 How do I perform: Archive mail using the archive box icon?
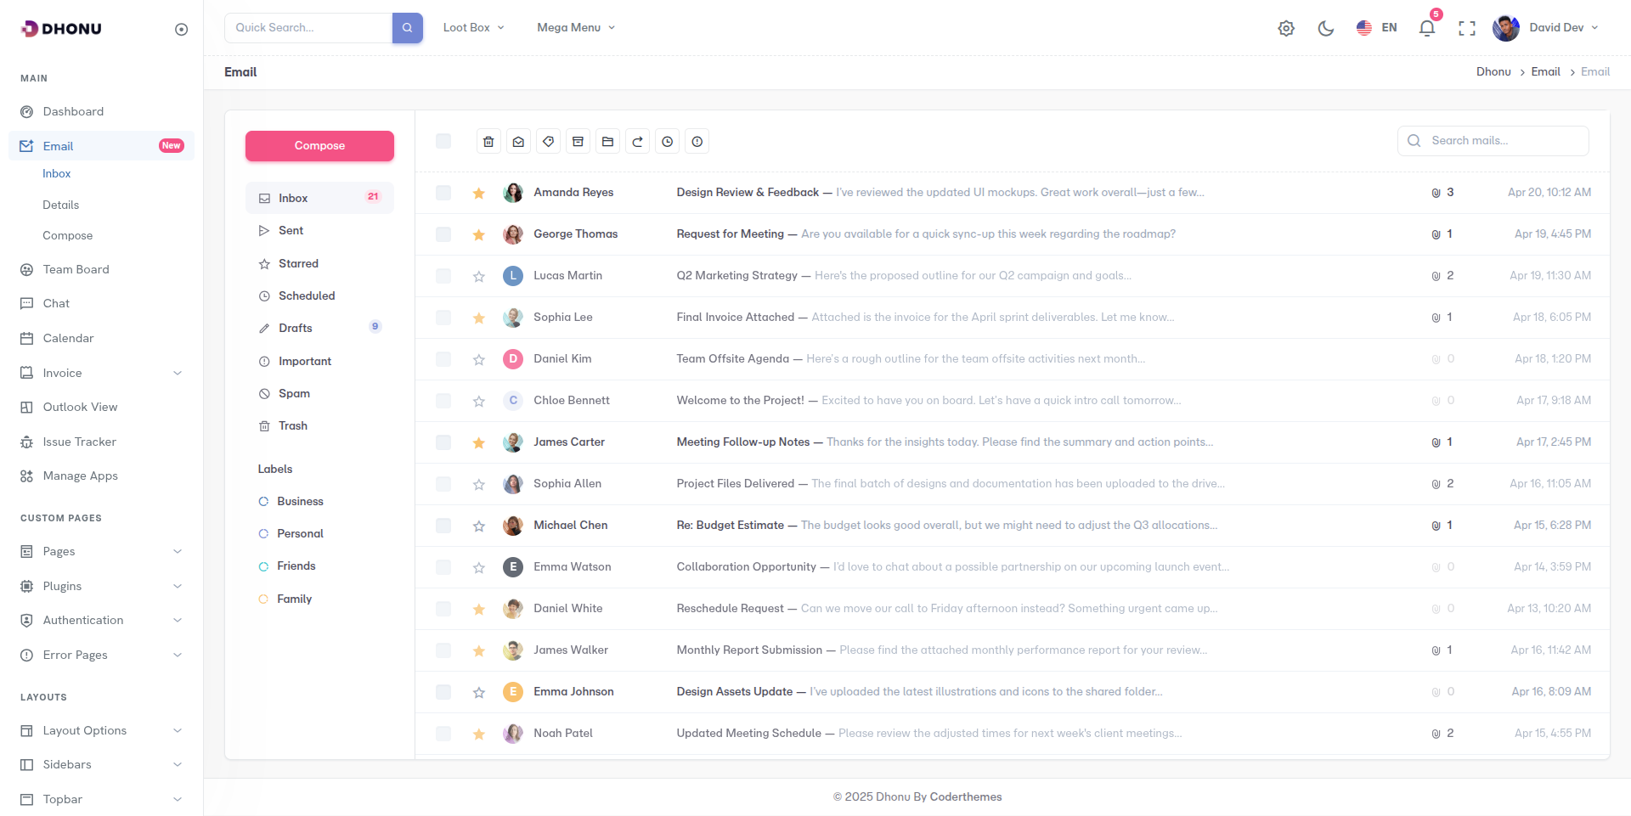tap(578, 142)
